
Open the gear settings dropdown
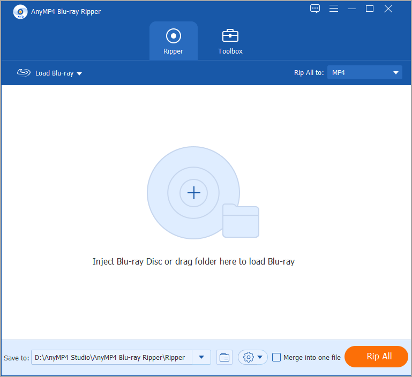click(253, 357)
